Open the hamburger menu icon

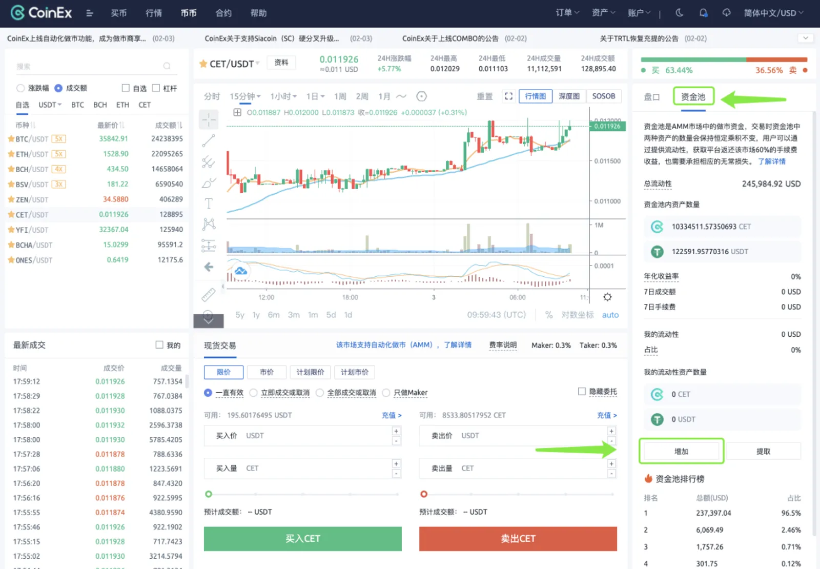click(90, 13)
